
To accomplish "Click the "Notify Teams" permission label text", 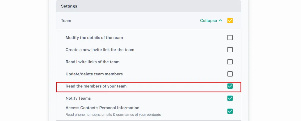I will pos(78,98).
